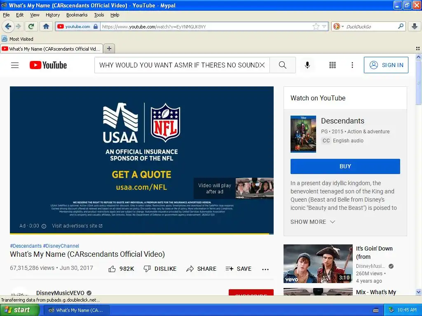Open the browser home page icon
Image resolution: width=422 pixels, height=316 pixels.
[x=46, y=26]
